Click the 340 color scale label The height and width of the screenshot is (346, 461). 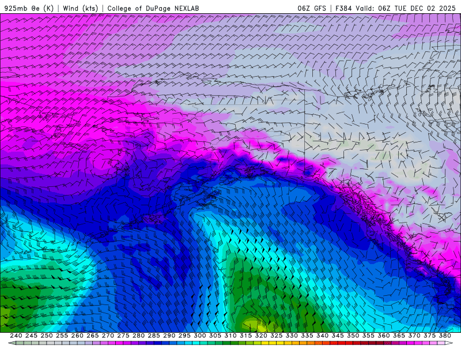coord(322,336)
